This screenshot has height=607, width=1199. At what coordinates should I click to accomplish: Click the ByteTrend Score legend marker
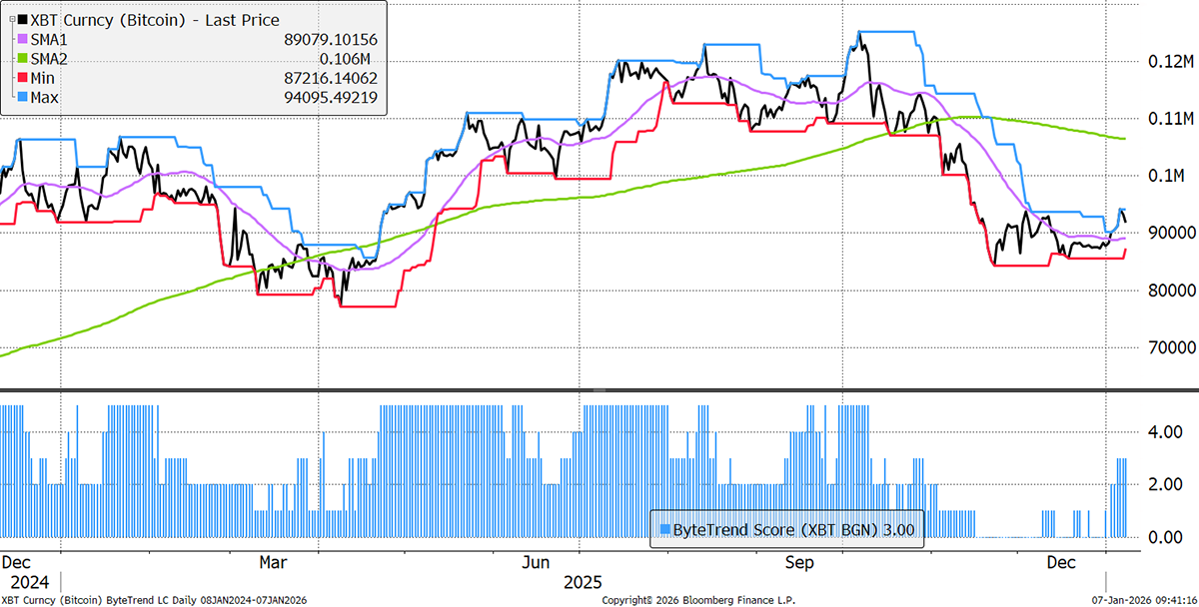click(663, 528)
